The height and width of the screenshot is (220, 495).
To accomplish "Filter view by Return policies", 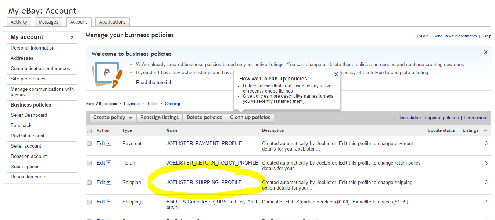I will coord(152,104).
